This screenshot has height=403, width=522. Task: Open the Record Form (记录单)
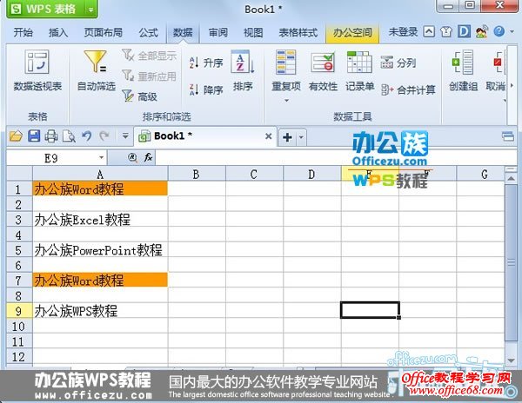click(x=359, y=70)
